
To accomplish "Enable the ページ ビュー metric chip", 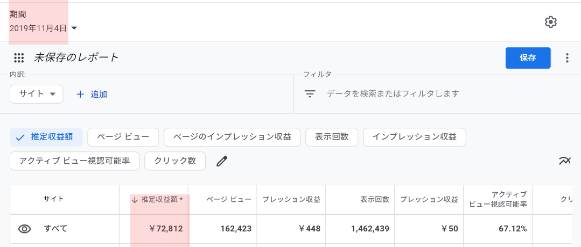I will (123, 137).
